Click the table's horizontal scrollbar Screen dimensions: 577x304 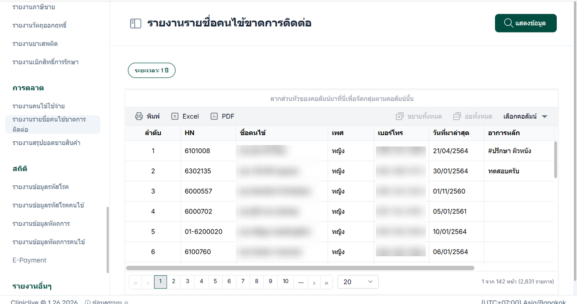coord(300,268)
